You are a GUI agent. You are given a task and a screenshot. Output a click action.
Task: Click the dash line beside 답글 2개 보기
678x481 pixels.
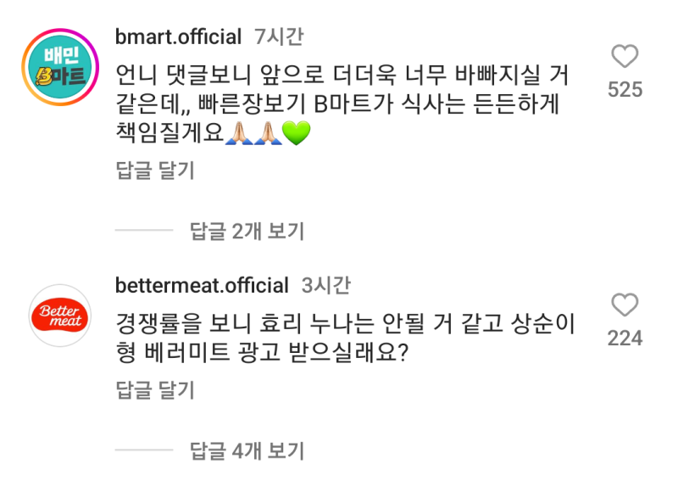point(143,230)
